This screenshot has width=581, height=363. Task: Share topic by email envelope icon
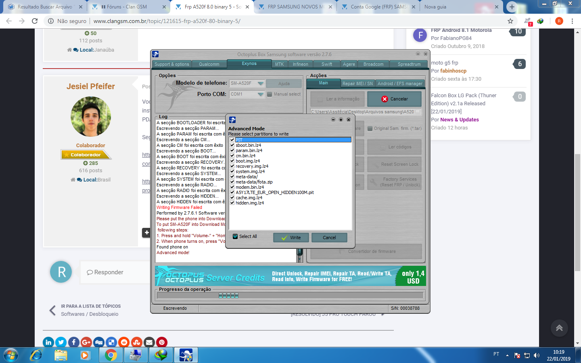tap(149, 342)
